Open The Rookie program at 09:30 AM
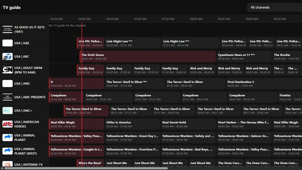The width and height of the screenshot is (302, 170). coord(287,57)
